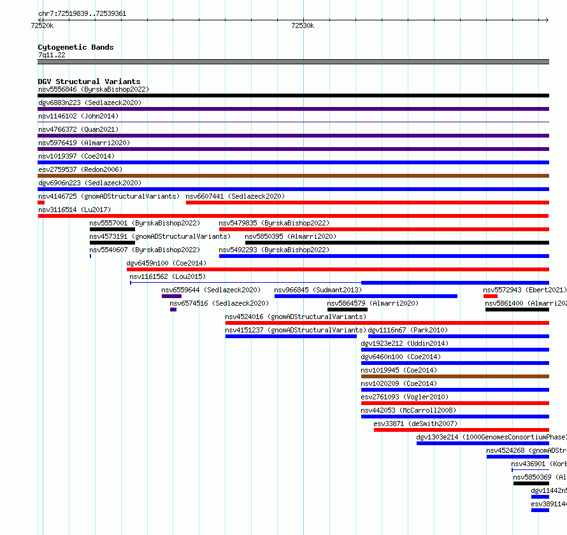The height and width of the screenshot is (535, 567).
Task: Select the nsv4146725 (gnomADStructuralVariants) label
Action: (109, 196)
